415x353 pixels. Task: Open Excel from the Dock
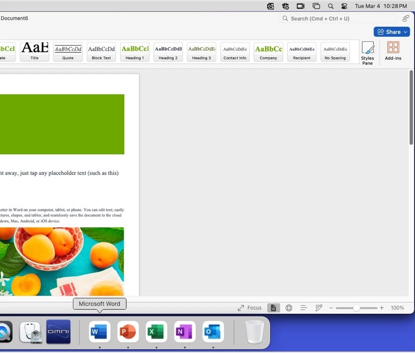(156, 331)
